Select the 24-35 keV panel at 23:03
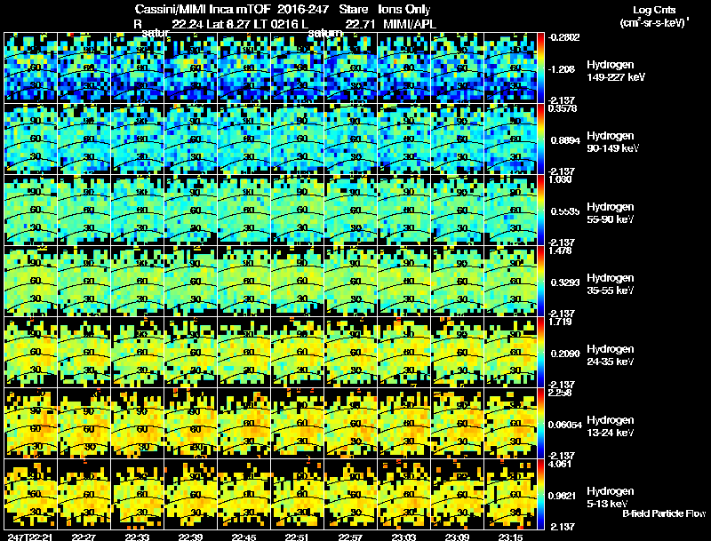 404,352
